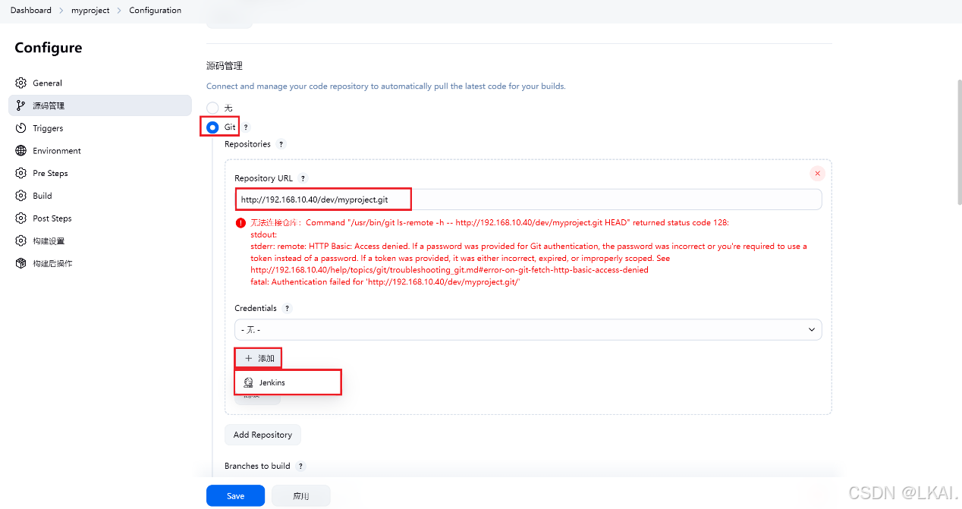Click the 源码管理 section heading
Screen dimensions: 962x509
coord(225,66)
